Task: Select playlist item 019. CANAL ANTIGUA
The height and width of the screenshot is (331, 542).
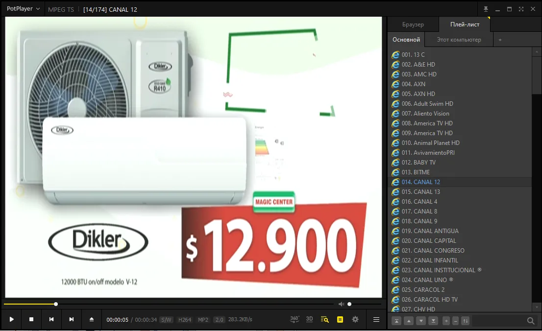Action: [x=460, y=231]
